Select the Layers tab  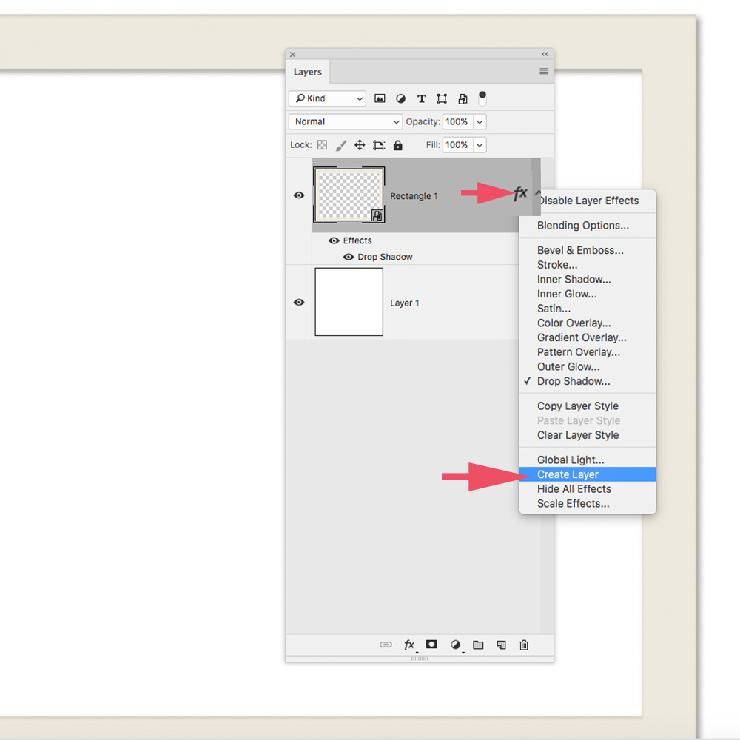308,72
